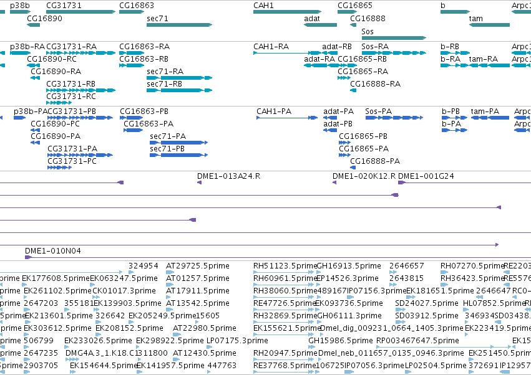Select the CG16865-RB transcript label
Screen dimensions: 531x375
coord(363,59)
